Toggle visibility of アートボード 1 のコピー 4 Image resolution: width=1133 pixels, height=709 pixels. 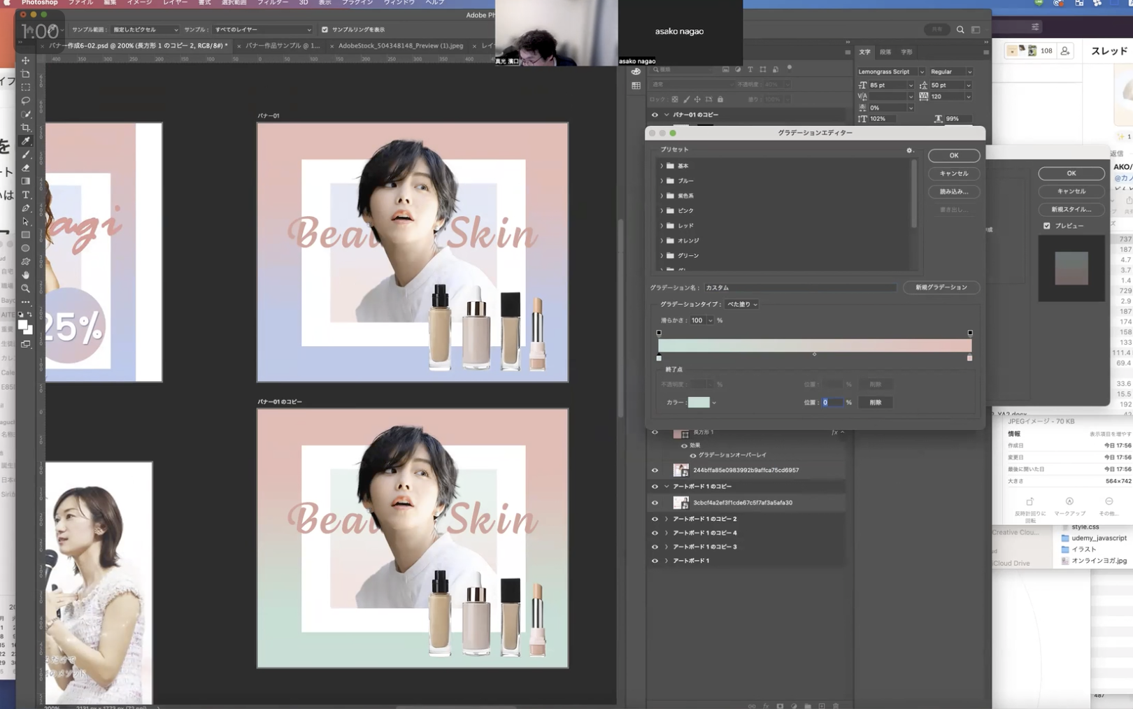pos(655,533)
